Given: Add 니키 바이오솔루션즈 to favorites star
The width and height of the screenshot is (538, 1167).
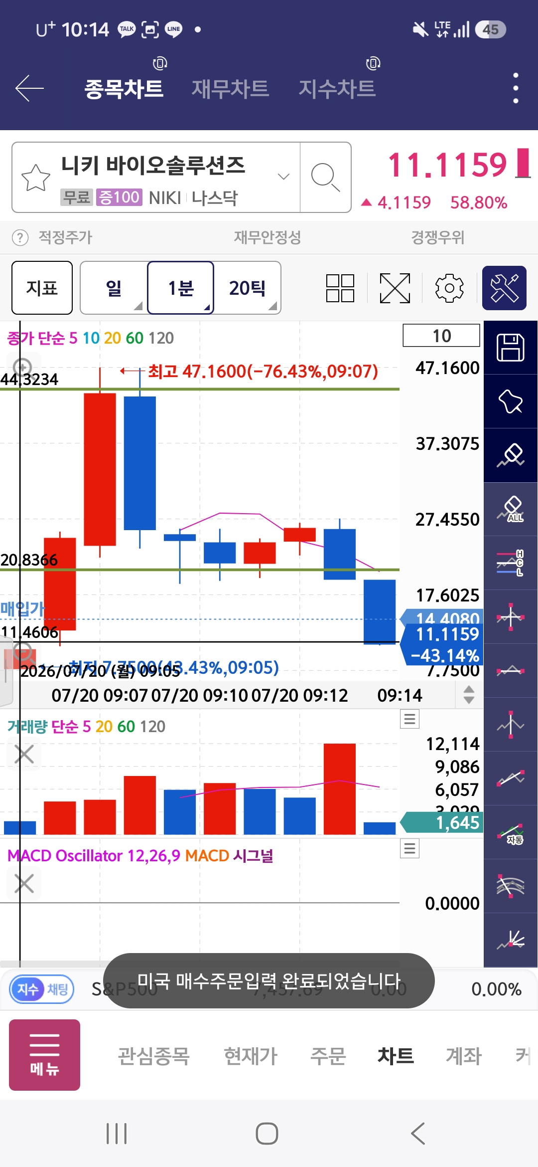Looking at the screenshot, I should pos(36,178).
